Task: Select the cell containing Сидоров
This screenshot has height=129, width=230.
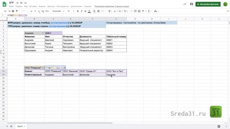Action: [x=116, y=75]
